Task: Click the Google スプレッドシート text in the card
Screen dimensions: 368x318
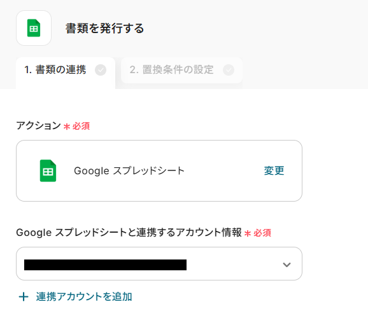Action: click(129, 170)
